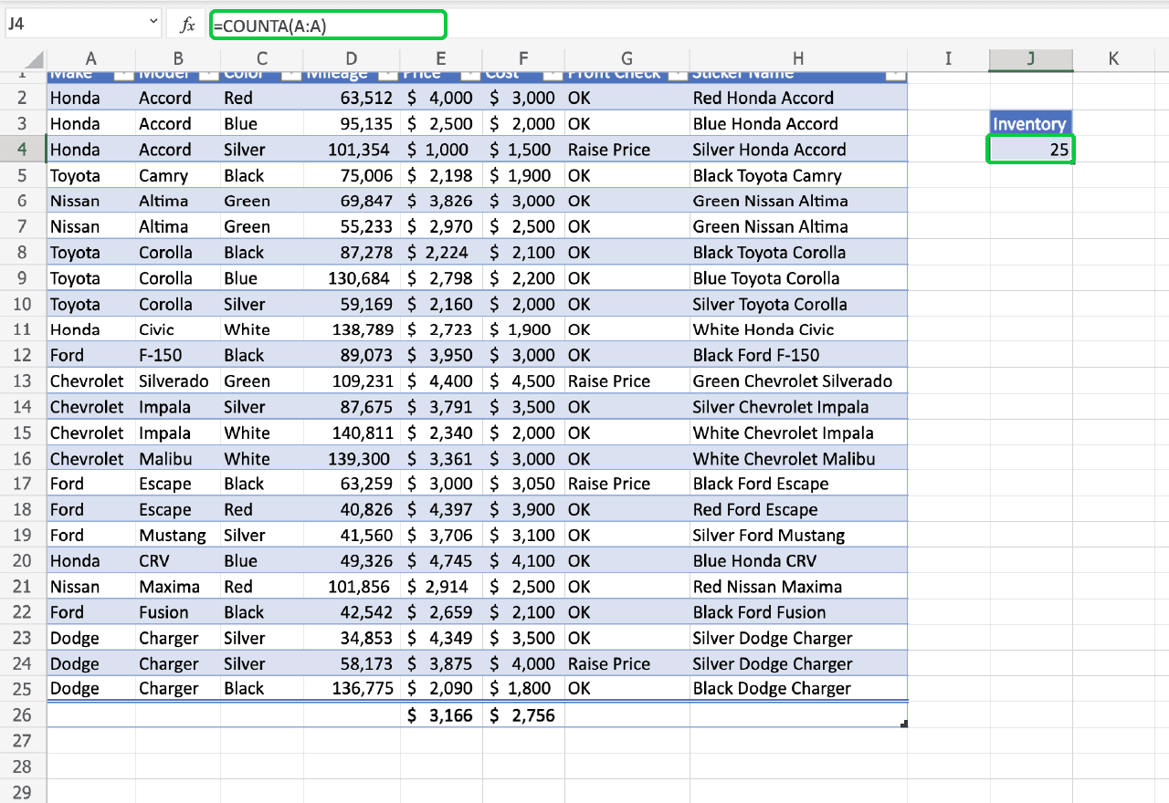Click the mileage cell 55,233
Screen dimensions: 1169x803
[352, 226]
